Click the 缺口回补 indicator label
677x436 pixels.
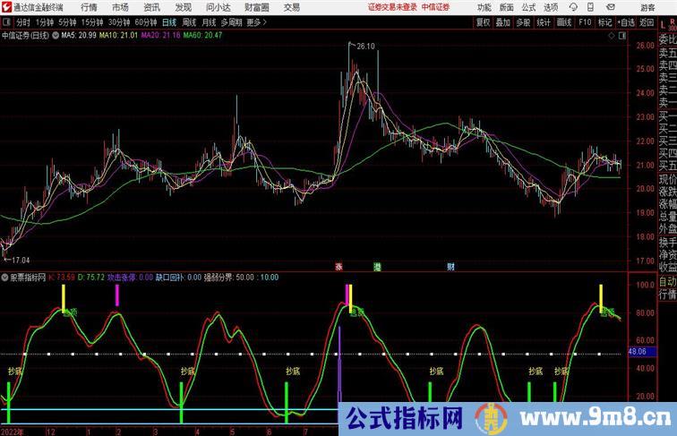tap(170, 278)
